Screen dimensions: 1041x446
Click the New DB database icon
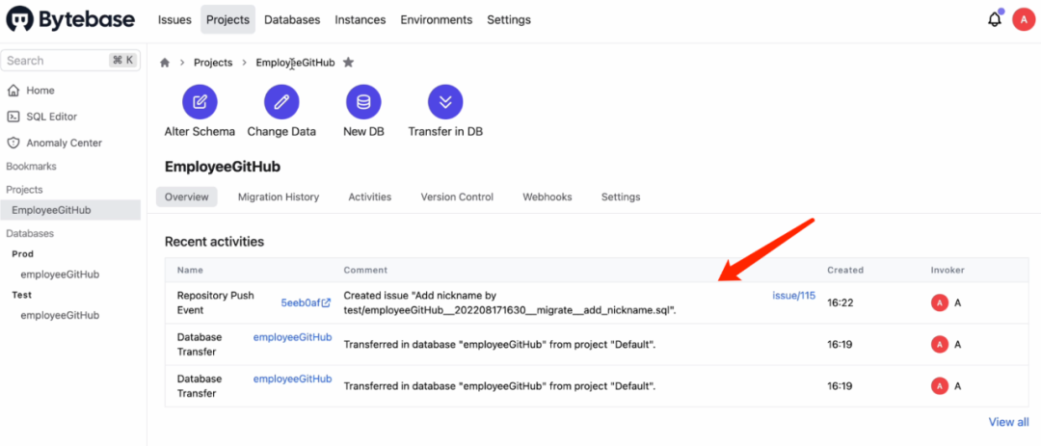click(363, 101)
